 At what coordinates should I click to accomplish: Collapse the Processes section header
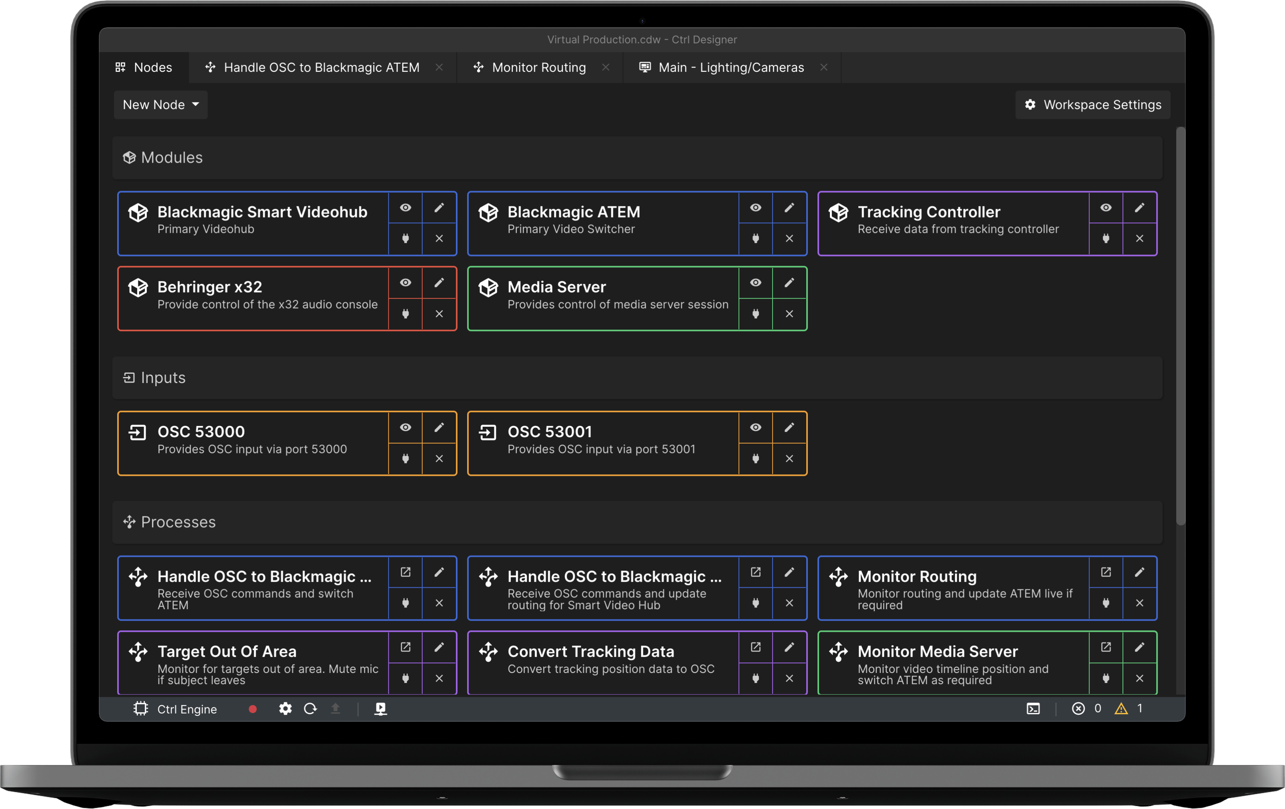click(637, 522)
